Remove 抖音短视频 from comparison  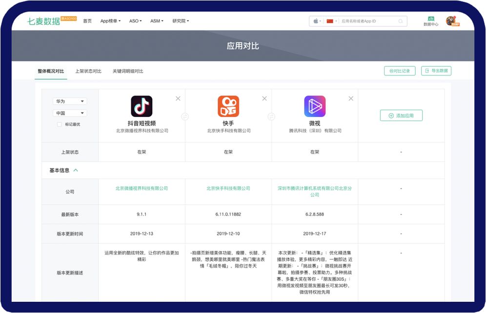(x=178, y=98)
